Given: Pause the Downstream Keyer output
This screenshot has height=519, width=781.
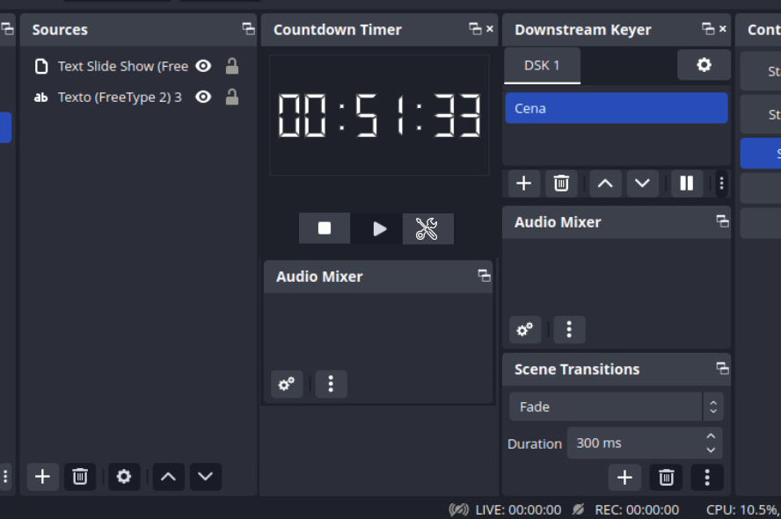Looking at the screenshot, I should coord(686,184).
